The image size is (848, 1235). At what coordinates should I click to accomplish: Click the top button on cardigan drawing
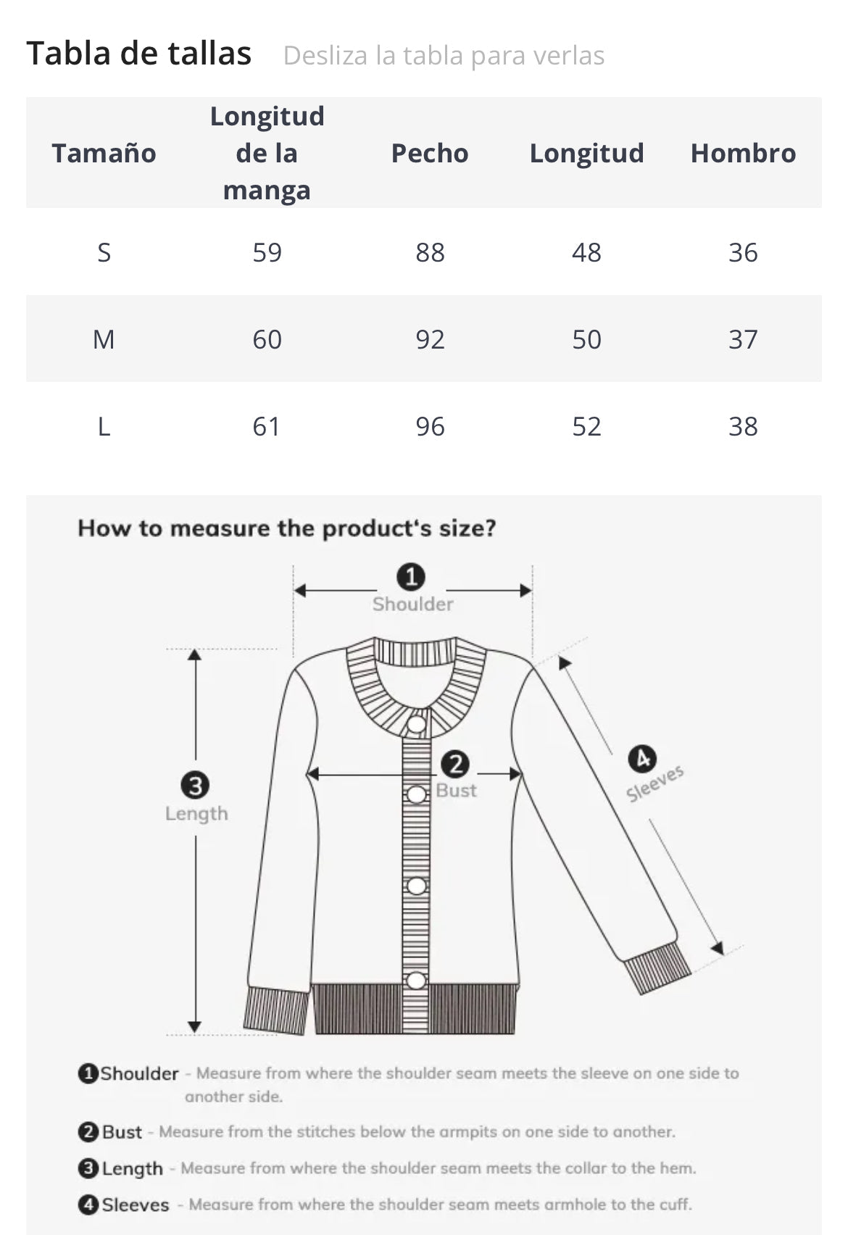pos(417,724)
